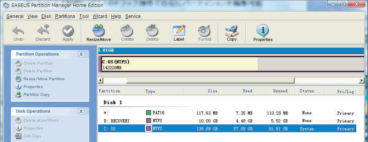Screen dimensions: 368x142
Task: Click the Delete all partitions icon
Action: tap(18, 120)
